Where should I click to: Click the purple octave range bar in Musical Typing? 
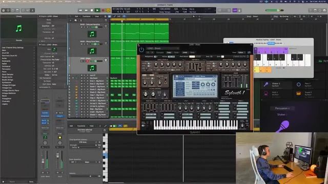pyautogui.click(x=271, y=50)
